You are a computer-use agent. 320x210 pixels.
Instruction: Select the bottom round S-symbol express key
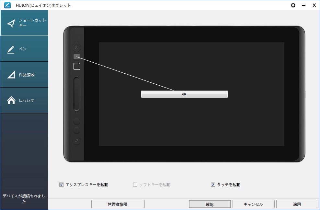(77, 141)
